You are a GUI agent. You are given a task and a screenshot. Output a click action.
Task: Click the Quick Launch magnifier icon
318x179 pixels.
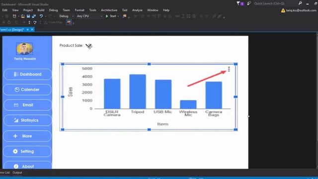[x=300, y=3]
